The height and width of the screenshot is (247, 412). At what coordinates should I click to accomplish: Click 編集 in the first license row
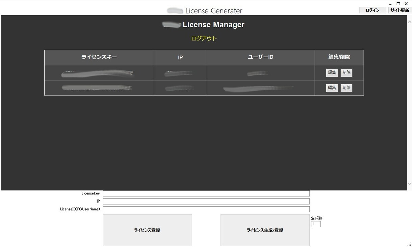coord(332,72)
